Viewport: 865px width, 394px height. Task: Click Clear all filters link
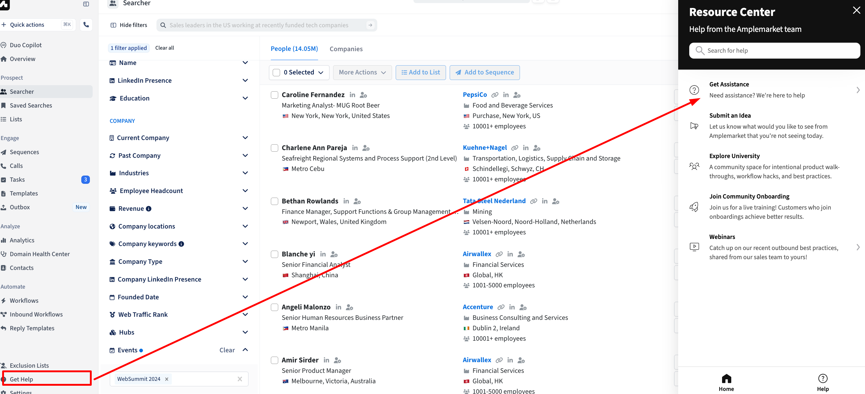point(164,48)
